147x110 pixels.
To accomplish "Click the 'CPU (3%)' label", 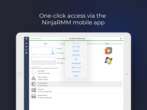I will tap(59, 49).
